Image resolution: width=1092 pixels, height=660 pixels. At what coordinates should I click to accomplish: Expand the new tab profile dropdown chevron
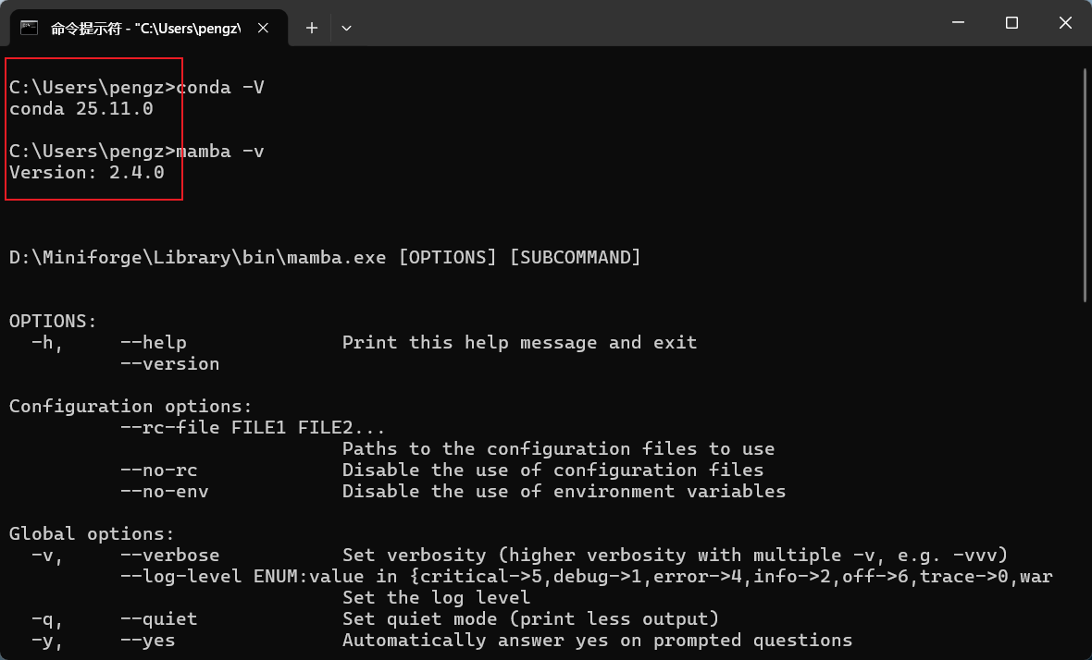[346, 28]
